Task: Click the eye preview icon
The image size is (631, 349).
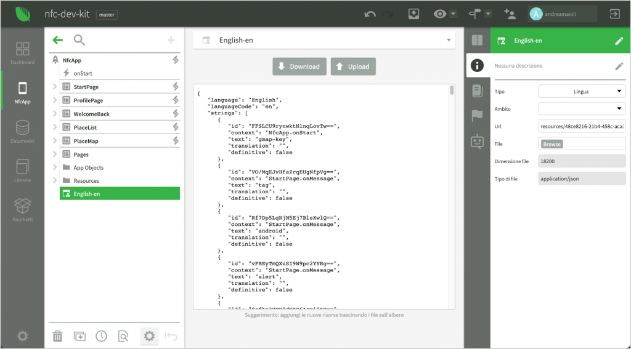Action: (440, 14)
